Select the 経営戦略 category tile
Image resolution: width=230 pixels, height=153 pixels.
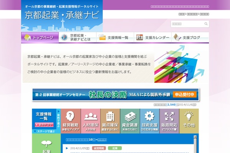click(71, 121)
